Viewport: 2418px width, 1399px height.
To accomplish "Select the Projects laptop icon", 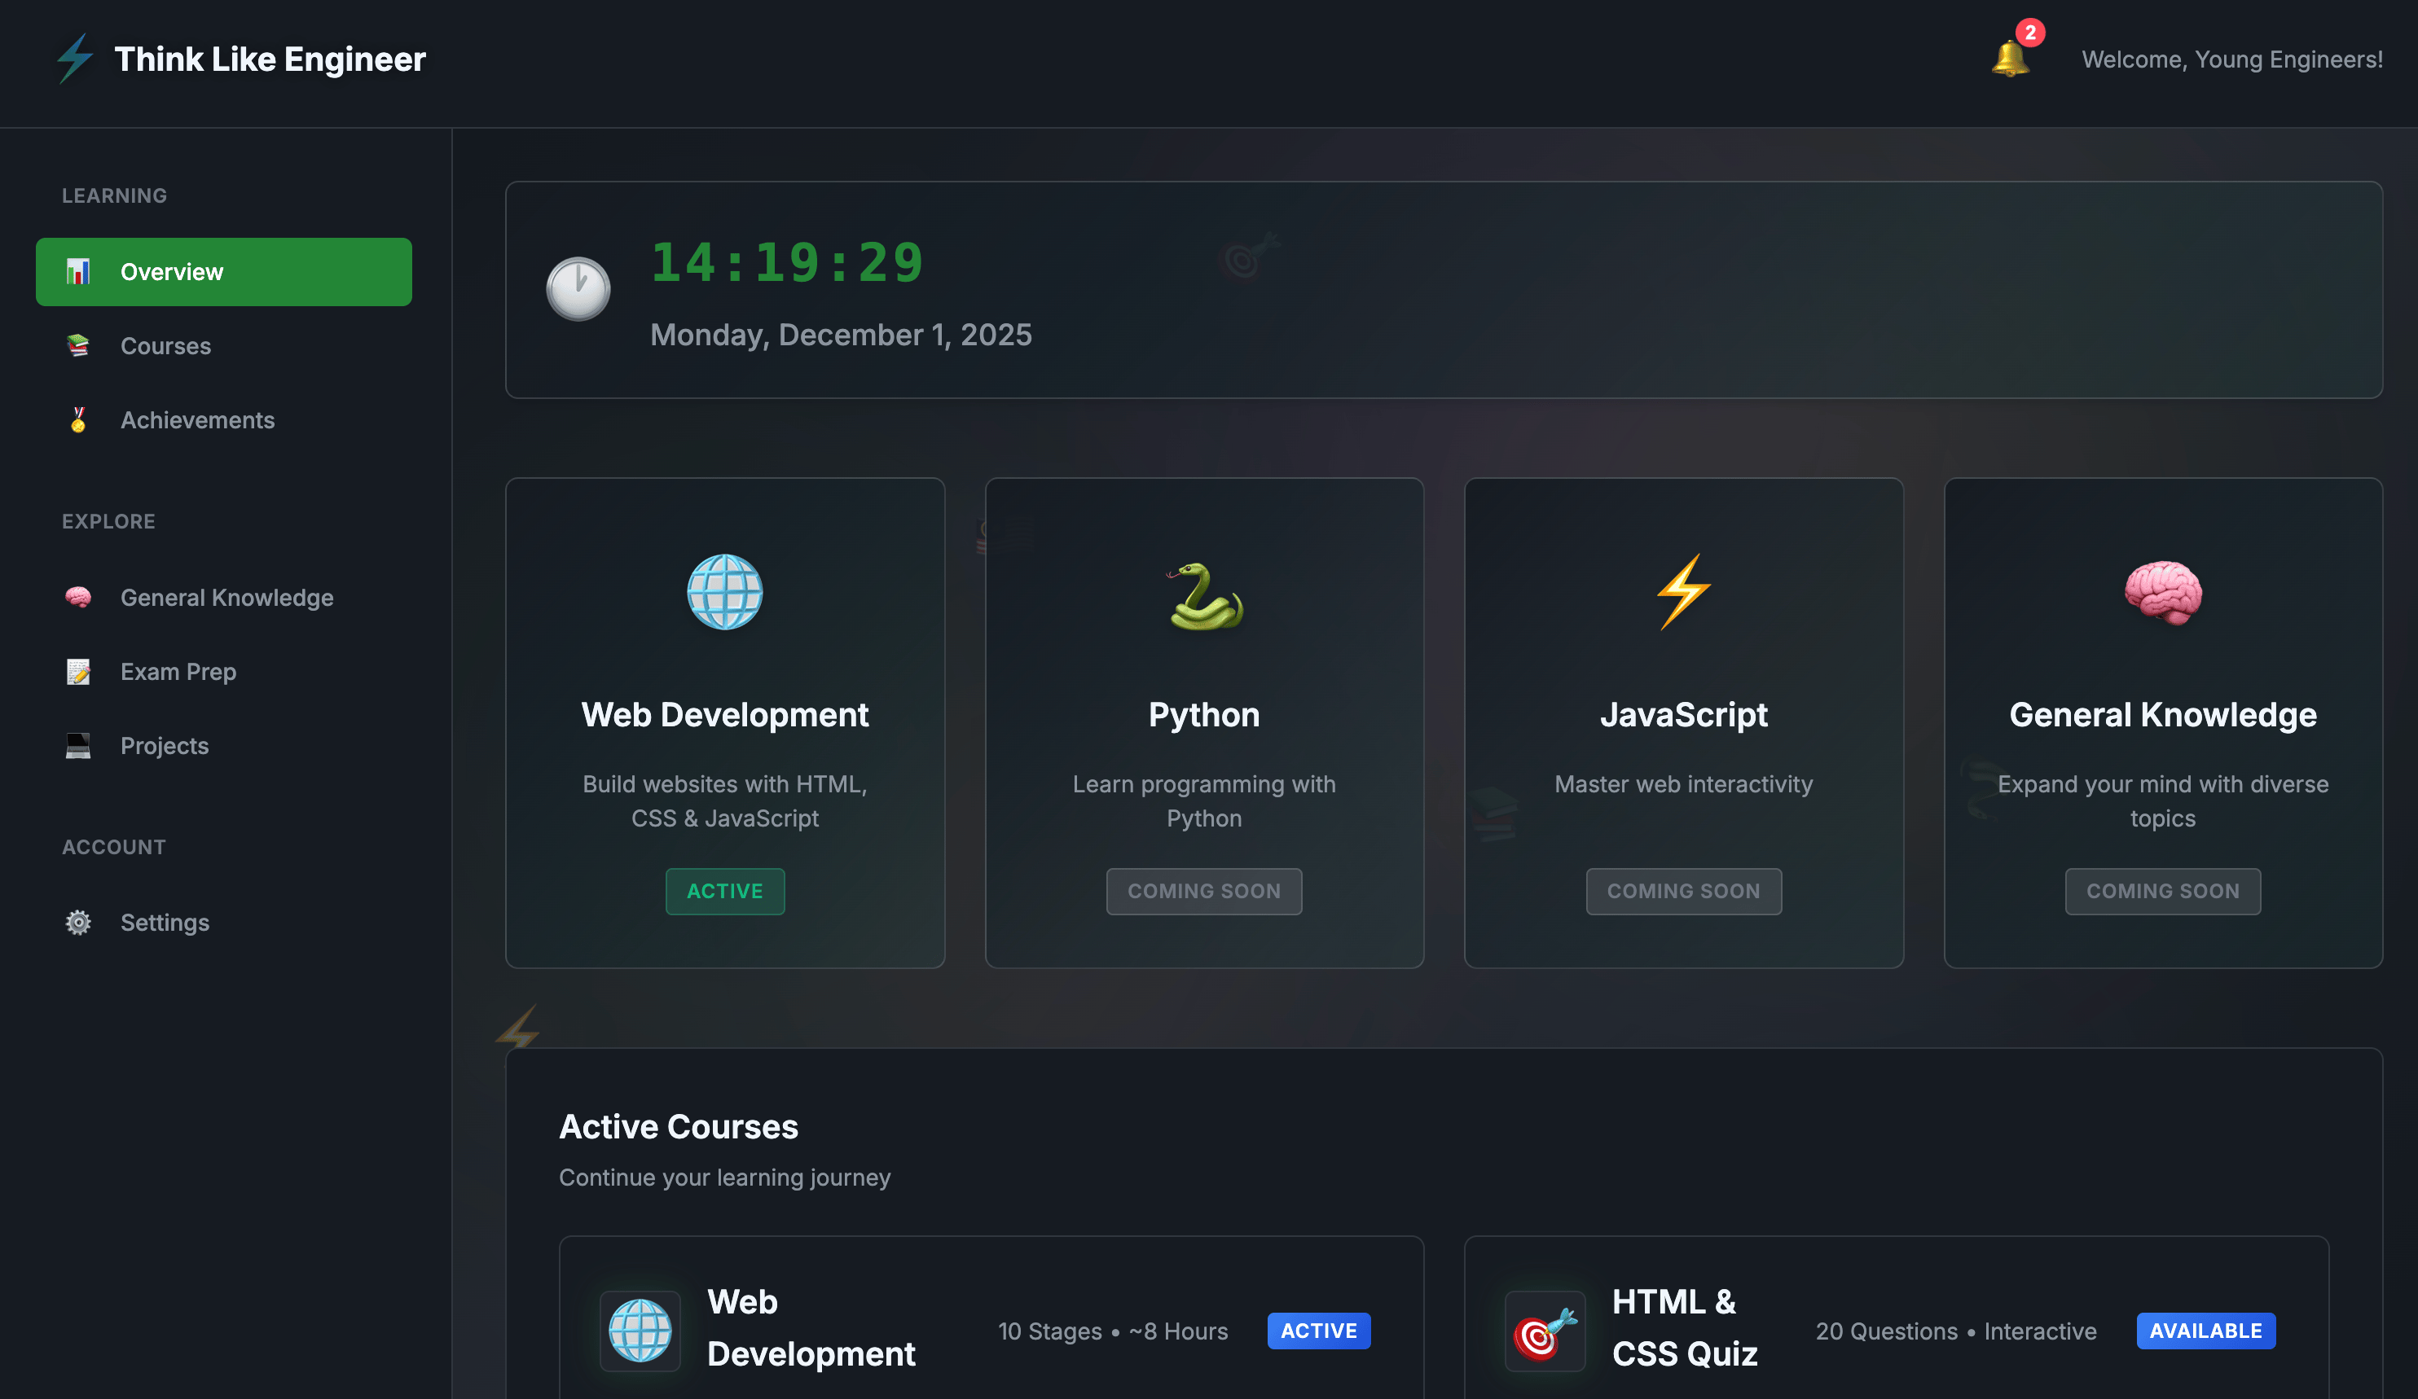I will (x=77, y=745).
